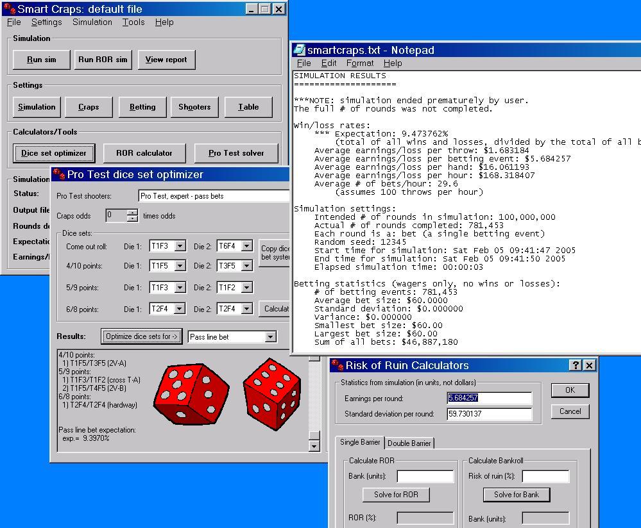Click inside the Bank units input field
This screenshot has height=528, width=641.
click(425, 476)
